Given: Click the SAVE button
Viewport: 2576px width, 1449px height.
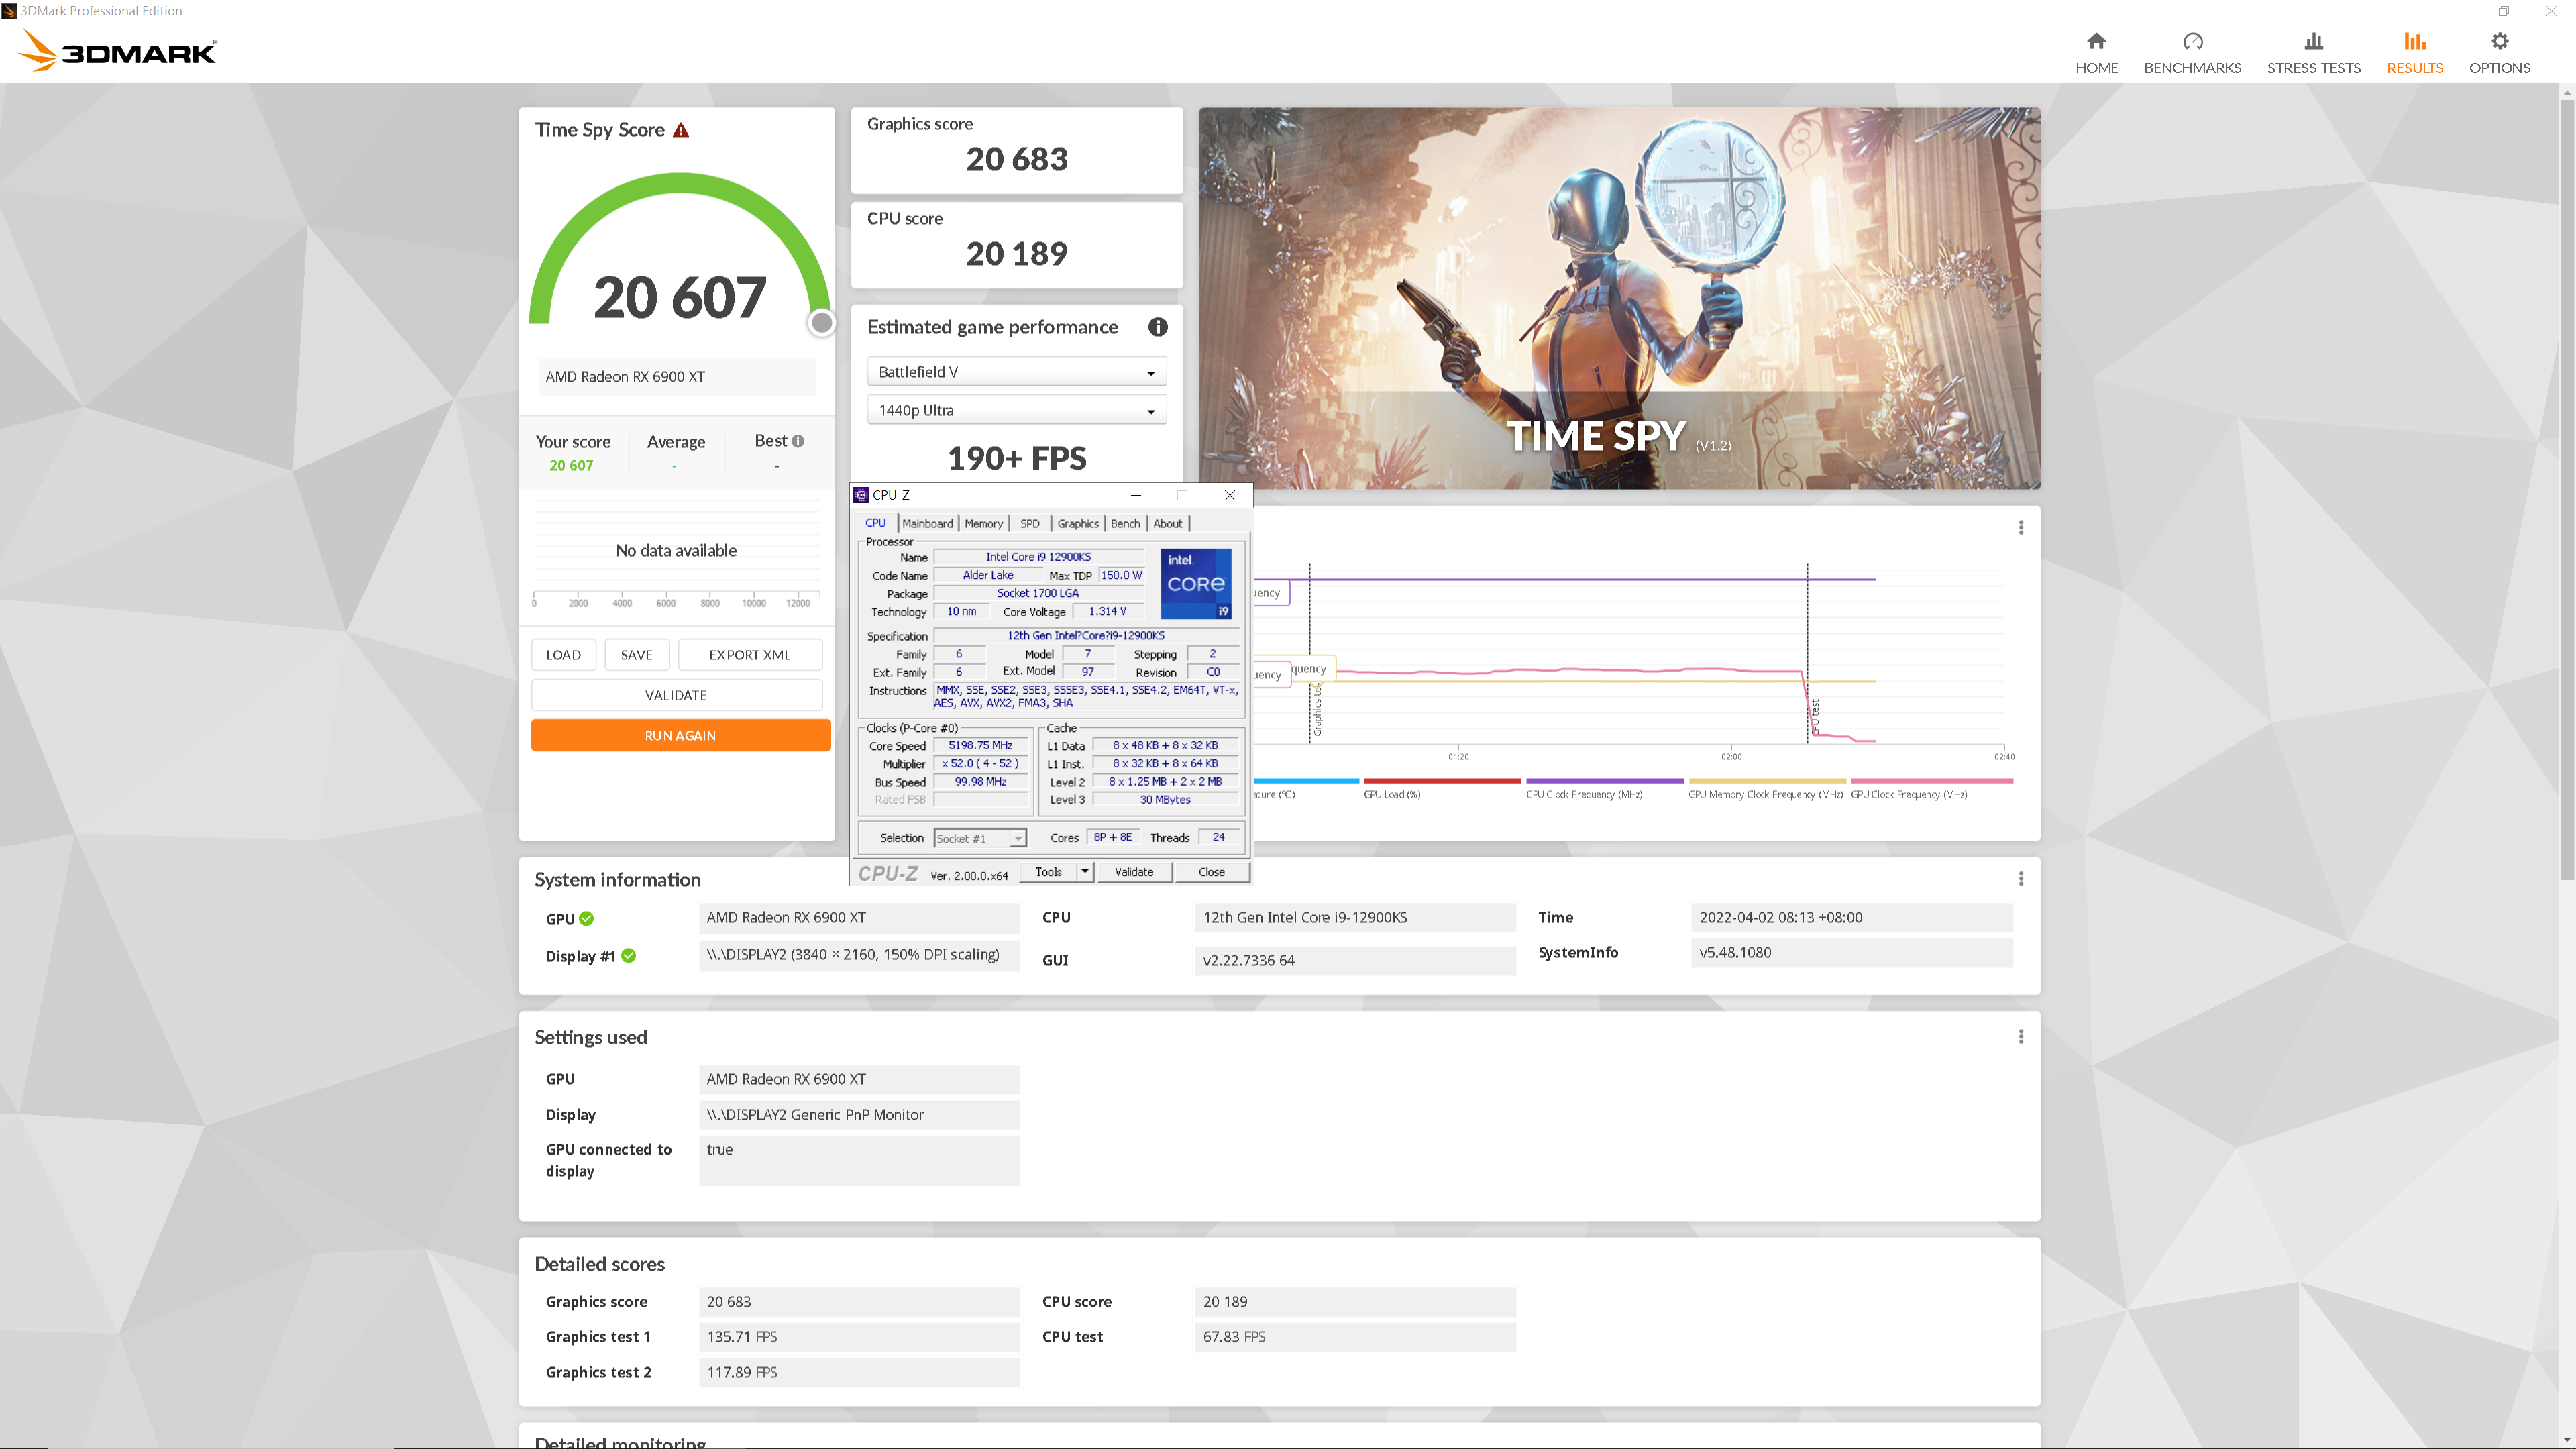Looking at the screenshot, I should click(636, 655).
